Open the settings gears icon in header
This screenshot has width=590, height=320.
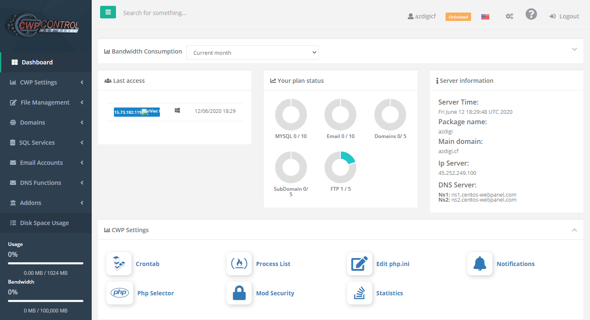tap(509, 16)
